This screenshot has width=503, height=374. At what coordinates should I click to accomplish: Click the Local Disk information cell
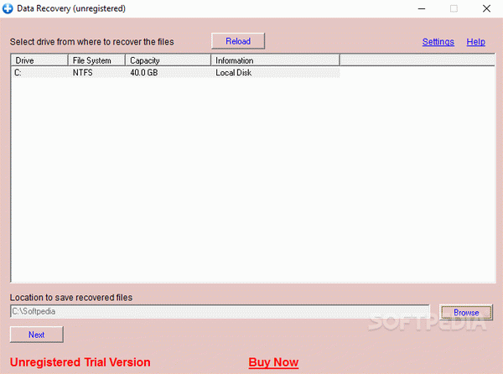234,73
